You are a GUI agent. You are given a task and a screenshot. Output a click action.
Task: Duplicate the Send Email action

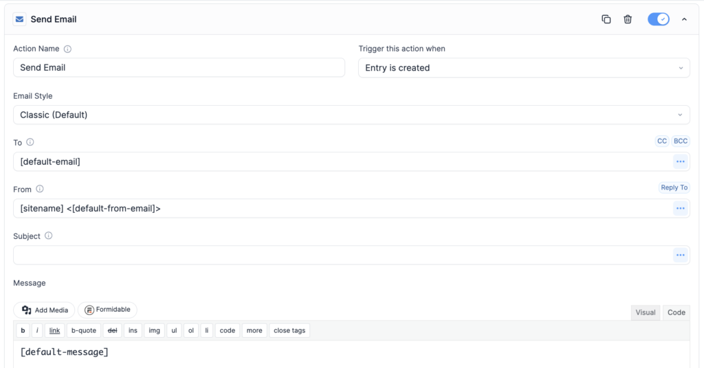pyautogui.click(x=606, y=19)
